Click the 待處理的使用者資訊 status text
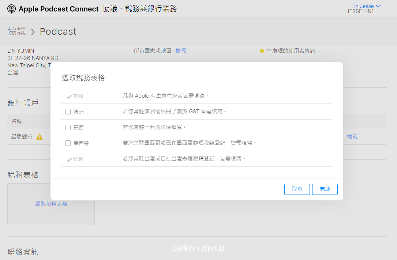The image size is (397, 260). coord(291,51)
